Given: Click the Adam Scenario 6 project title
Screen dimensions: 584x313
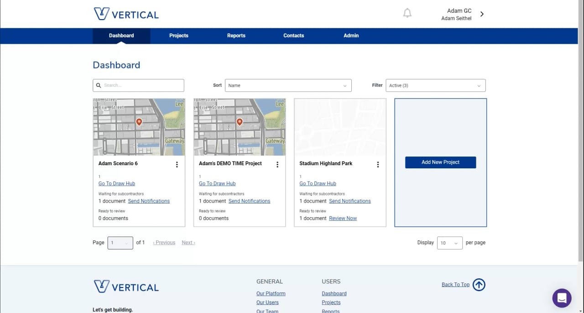Looking at the screenshot, I should [118, 163].
